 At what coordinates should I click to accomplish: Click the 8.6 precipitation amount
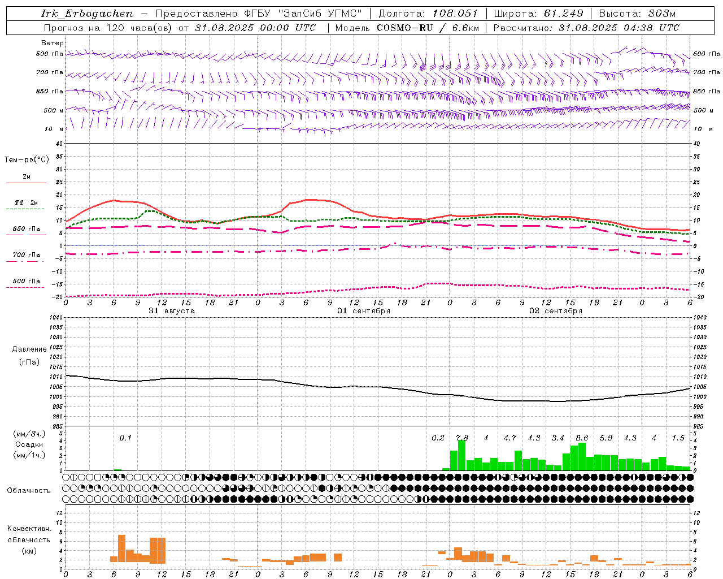(x=582, y=438)
